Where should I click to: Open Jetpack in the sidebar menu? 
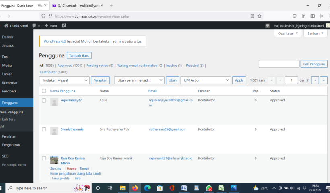tap(8, 45)
